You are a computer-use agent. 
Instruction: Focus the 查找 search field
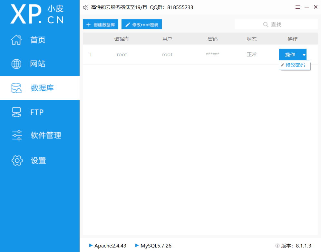[x=276, y=25]
